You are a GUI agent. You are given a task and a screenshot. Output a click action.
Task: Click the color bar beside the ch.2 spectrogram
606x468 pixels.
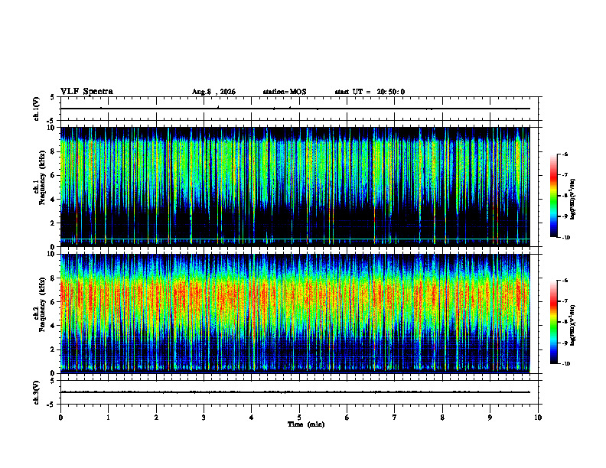pos(553,322)
